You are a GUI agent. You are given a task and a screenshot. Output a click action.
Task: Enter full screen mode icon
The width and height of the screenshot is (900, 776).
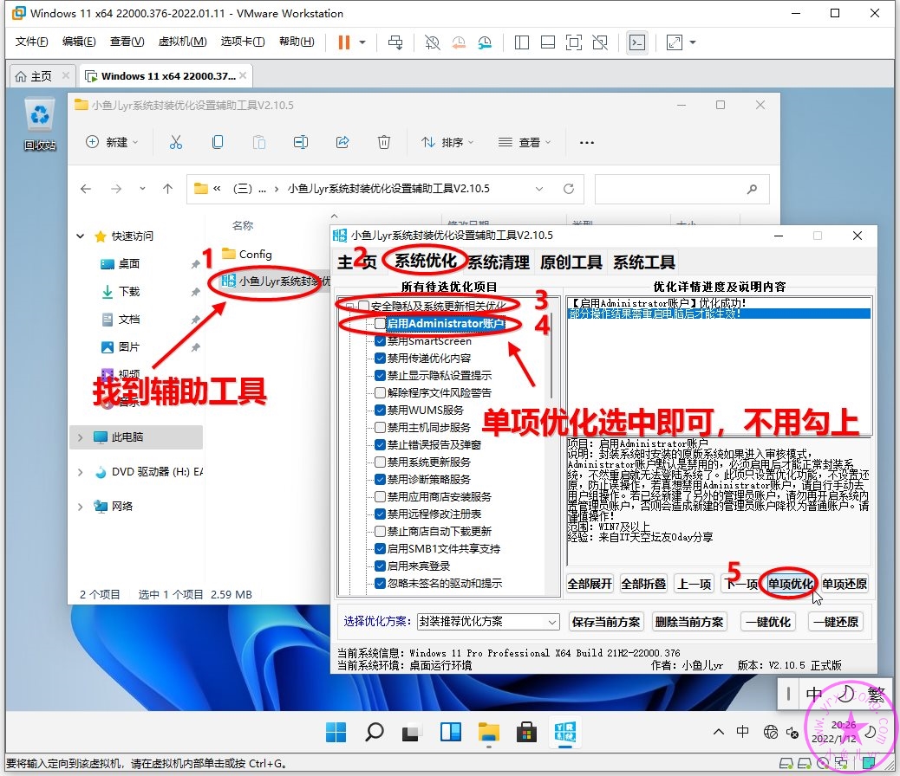click(573, 42)
